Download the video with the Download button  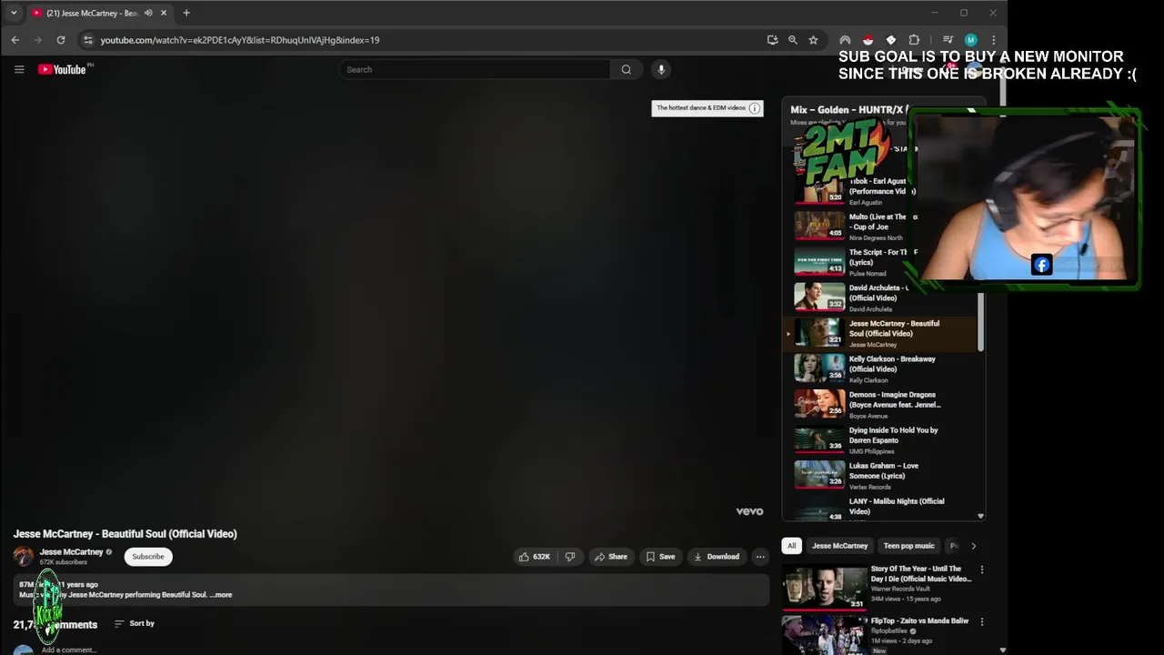point(717,557)
